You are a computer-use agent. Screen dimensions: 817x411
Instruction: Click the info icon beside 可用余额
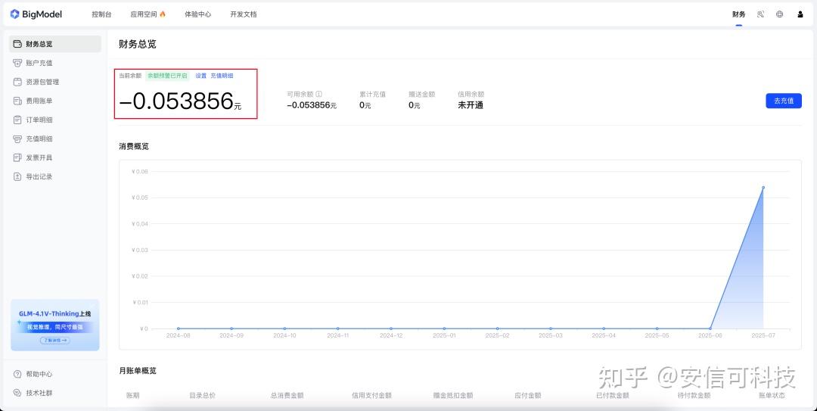[318, 95]
